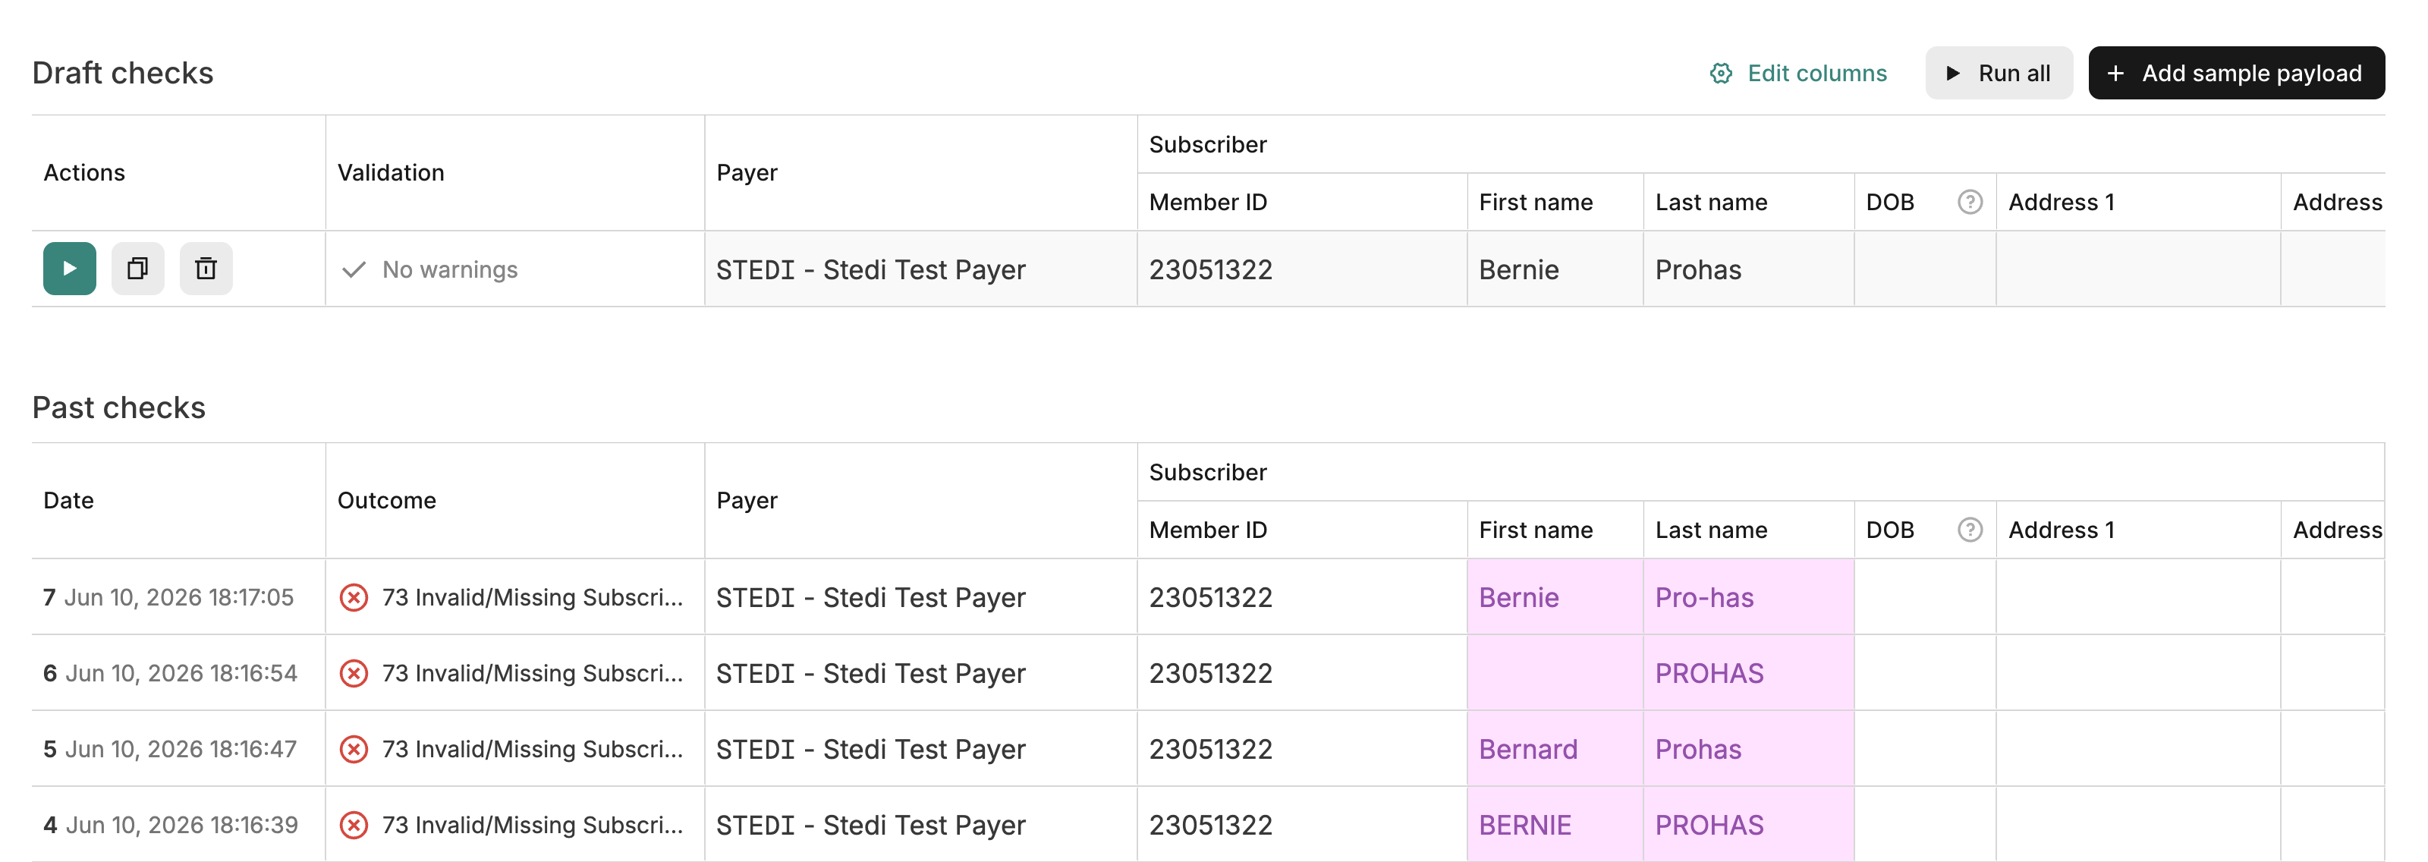Open the DOB help icon in Past checks

click(x=1970, y=530)
